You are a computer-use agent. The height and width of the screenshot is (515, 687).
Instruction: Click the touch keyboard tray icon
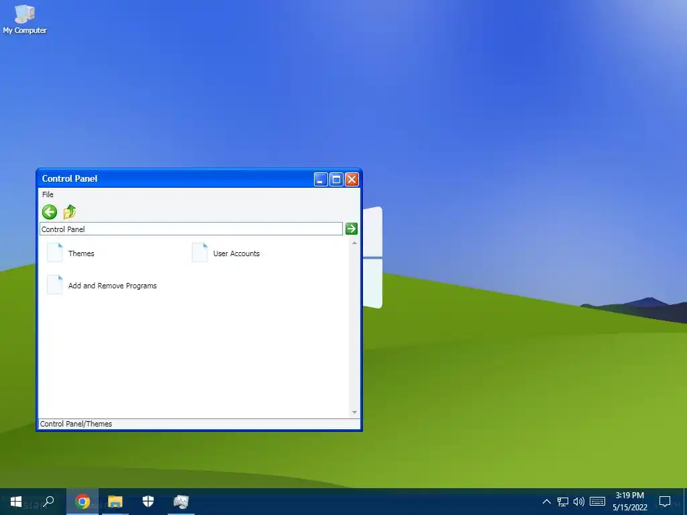[597, 502]
